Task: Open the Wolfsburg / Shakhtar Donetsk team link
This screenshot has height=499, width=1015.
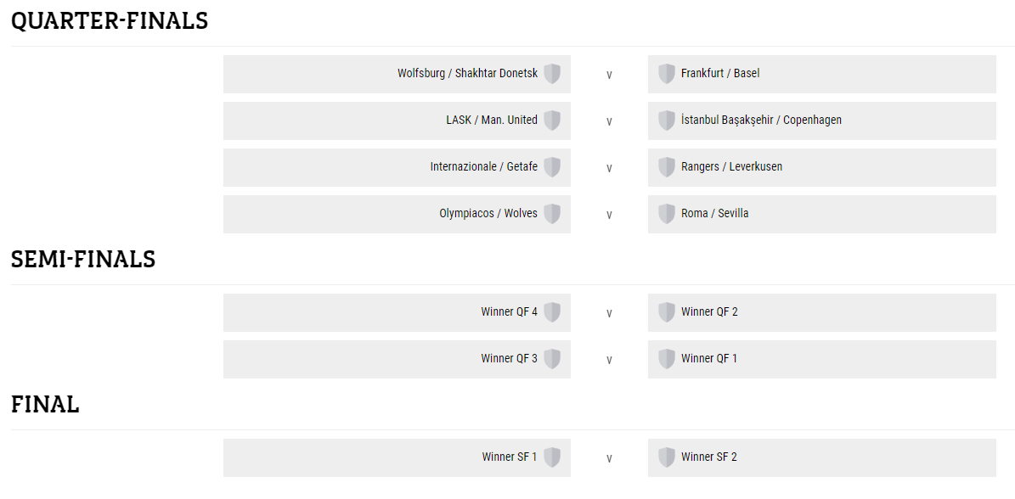Action: pos(467,74)
